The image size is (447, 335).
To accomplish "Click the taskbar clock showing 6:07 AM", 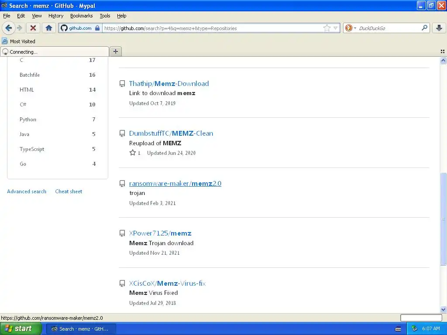I will click(x=431, y=328).
